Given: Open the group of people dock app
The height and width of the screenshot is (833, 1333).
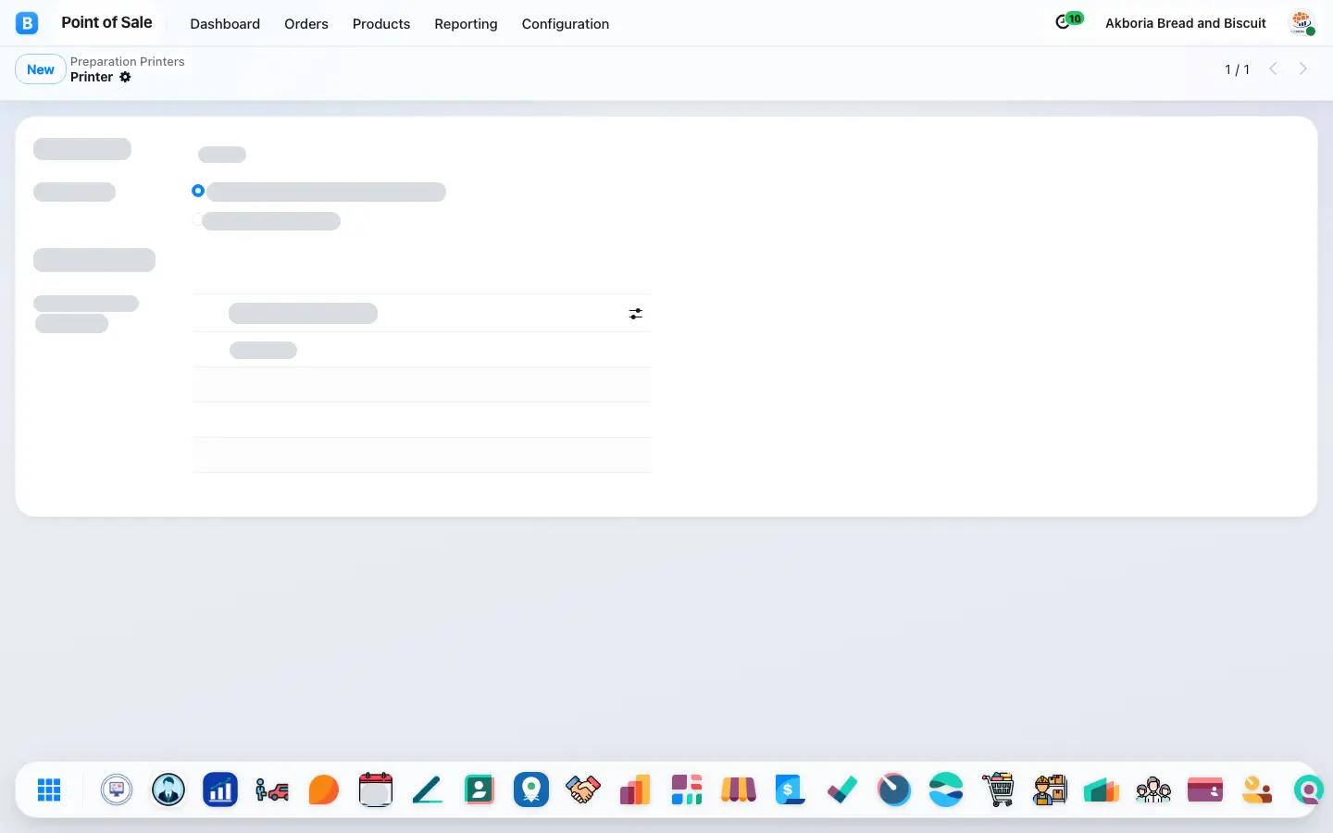Looking at the screenshot, I should (x=1153, y=789).
